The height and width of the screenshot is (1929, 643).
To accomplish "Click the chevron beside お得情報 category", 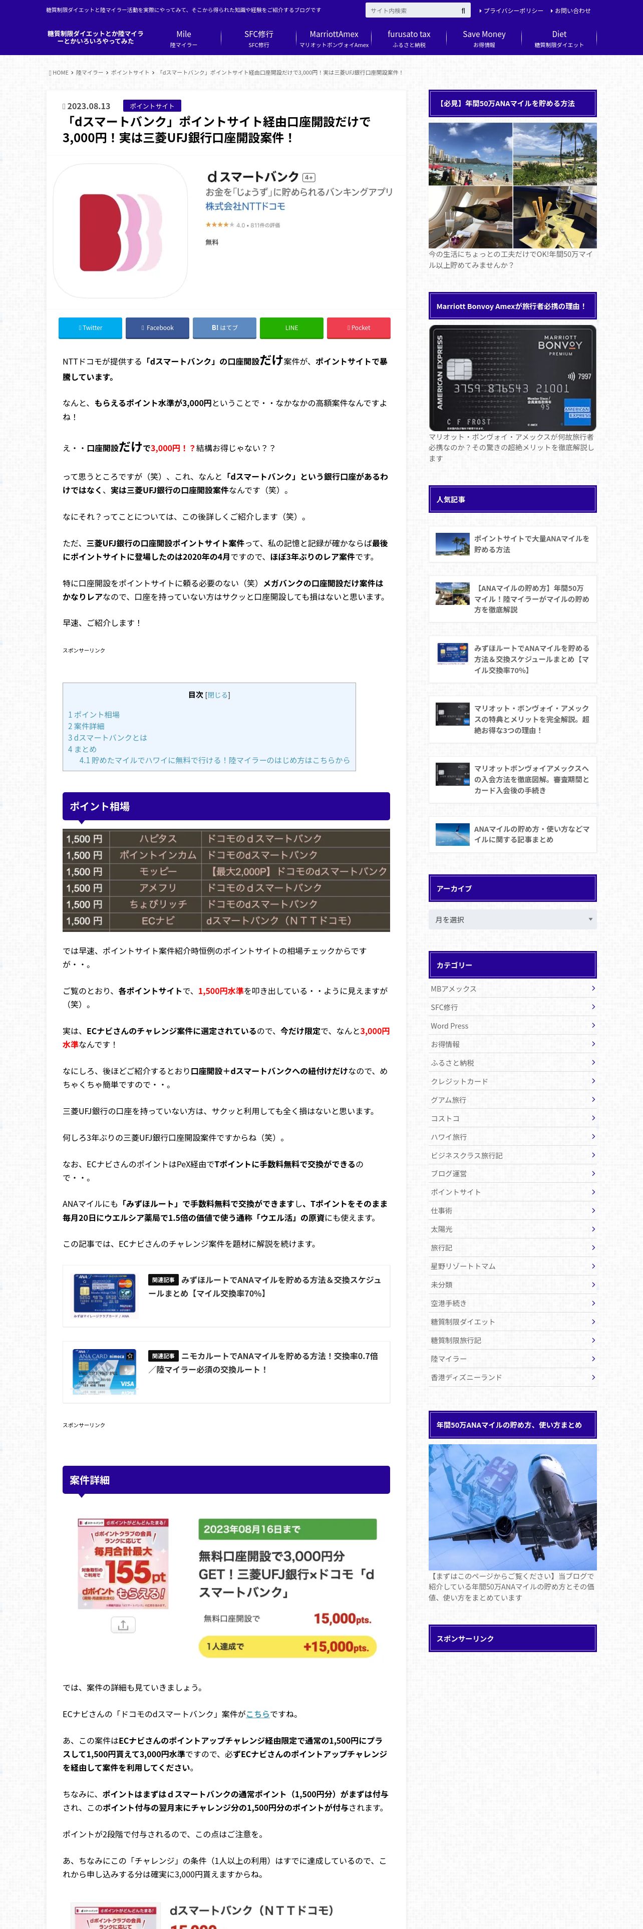I will [x=593, y=1044].
